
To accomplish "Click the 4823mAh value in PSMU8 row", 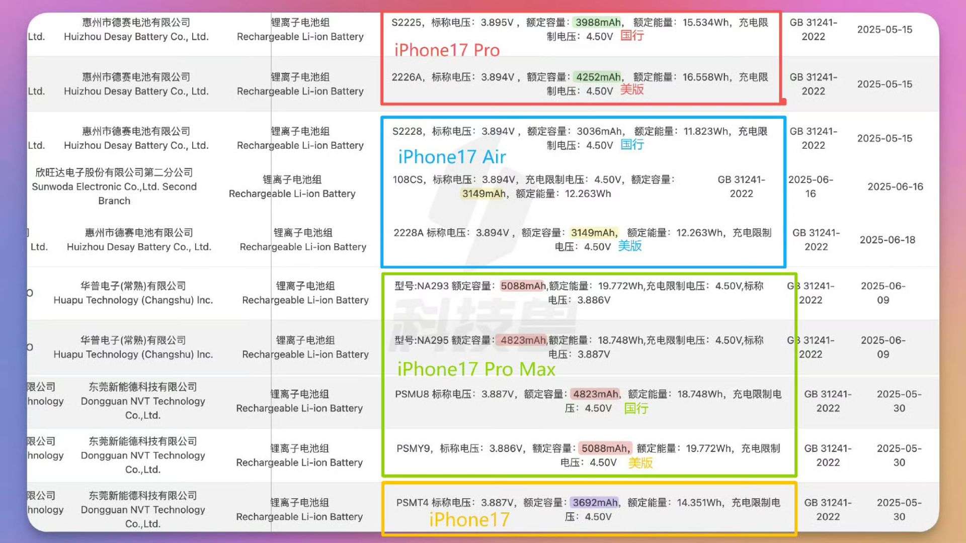I will (x=596, y=394).
